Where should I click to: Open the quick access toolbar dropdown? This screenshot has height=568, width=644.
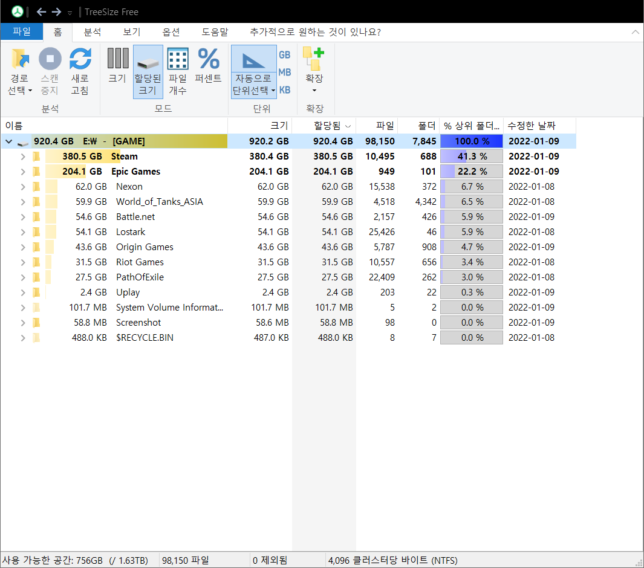click(70, 13)
